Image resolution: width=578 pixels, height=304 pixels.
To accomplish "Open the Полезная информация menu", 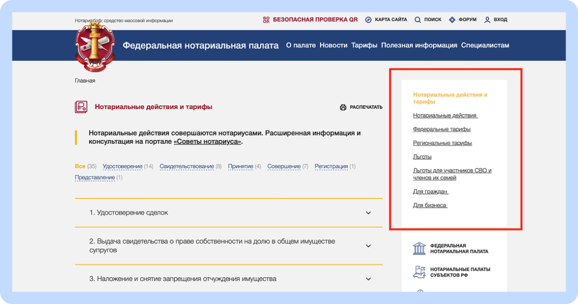I will coord(419,45).
